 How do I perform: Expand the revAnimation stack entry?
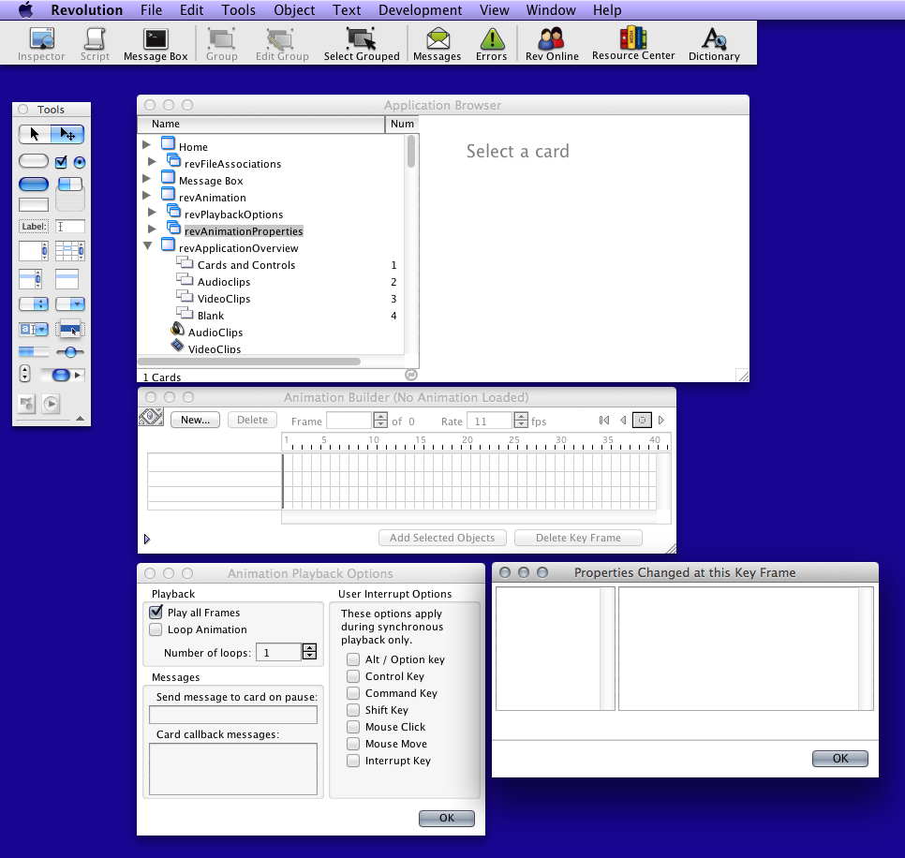pyautogui.click(x=146, y=196)
